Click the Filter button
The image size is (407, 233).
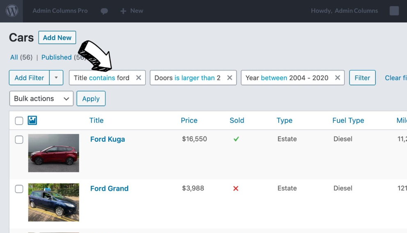click(x=362, y=77)
